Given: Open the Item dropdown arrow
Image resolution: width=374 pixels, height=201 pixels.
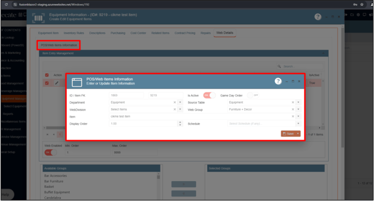Looking at the screenshot, I should click(298, 116).
